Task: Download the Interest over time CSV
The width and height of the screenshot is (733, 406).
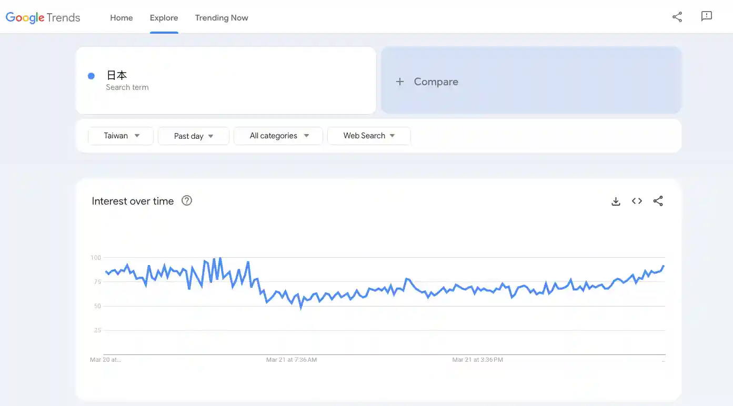Action: pos(616,201)
